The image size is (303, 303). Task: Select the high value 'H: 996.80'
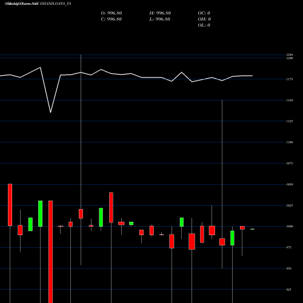coord(160,13)
